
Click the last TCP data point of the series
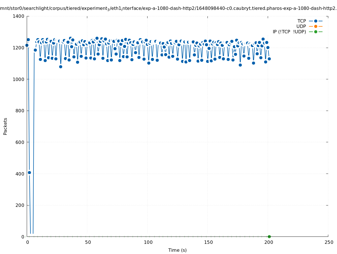point(269,59)
